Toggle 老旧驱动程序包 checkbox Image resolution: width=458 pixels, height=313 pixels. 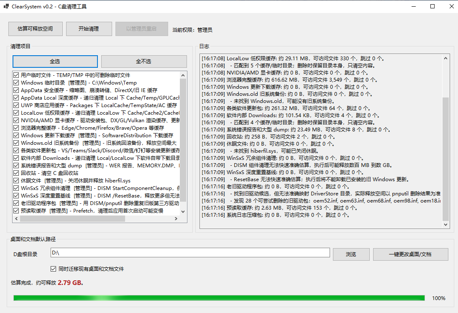click(x=16, y=203)
